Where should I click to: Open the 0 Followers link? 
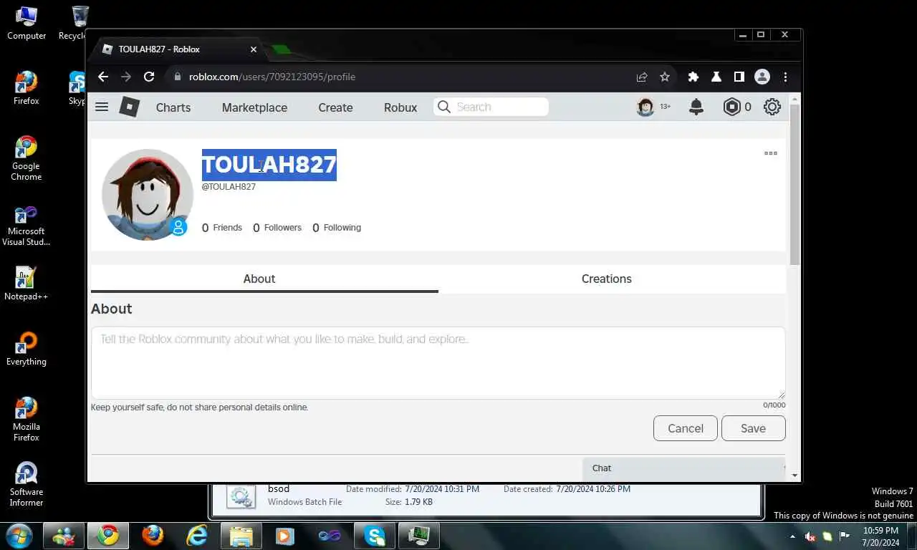tap(277, 228)
